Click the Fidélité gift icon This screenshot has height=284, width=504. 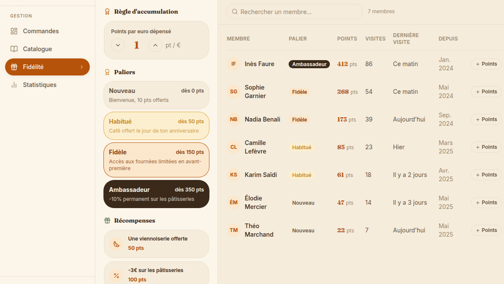click(x=14, y=67)
